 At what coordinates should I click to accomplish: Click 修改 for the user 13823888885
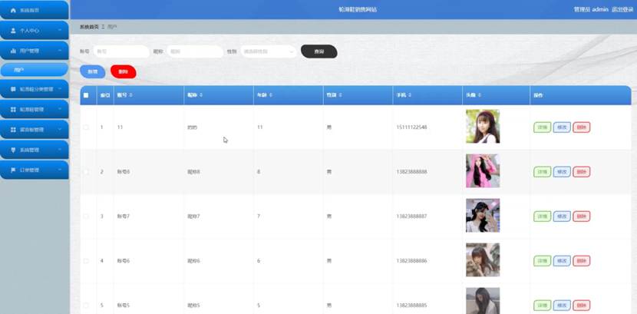pos(562,305)
